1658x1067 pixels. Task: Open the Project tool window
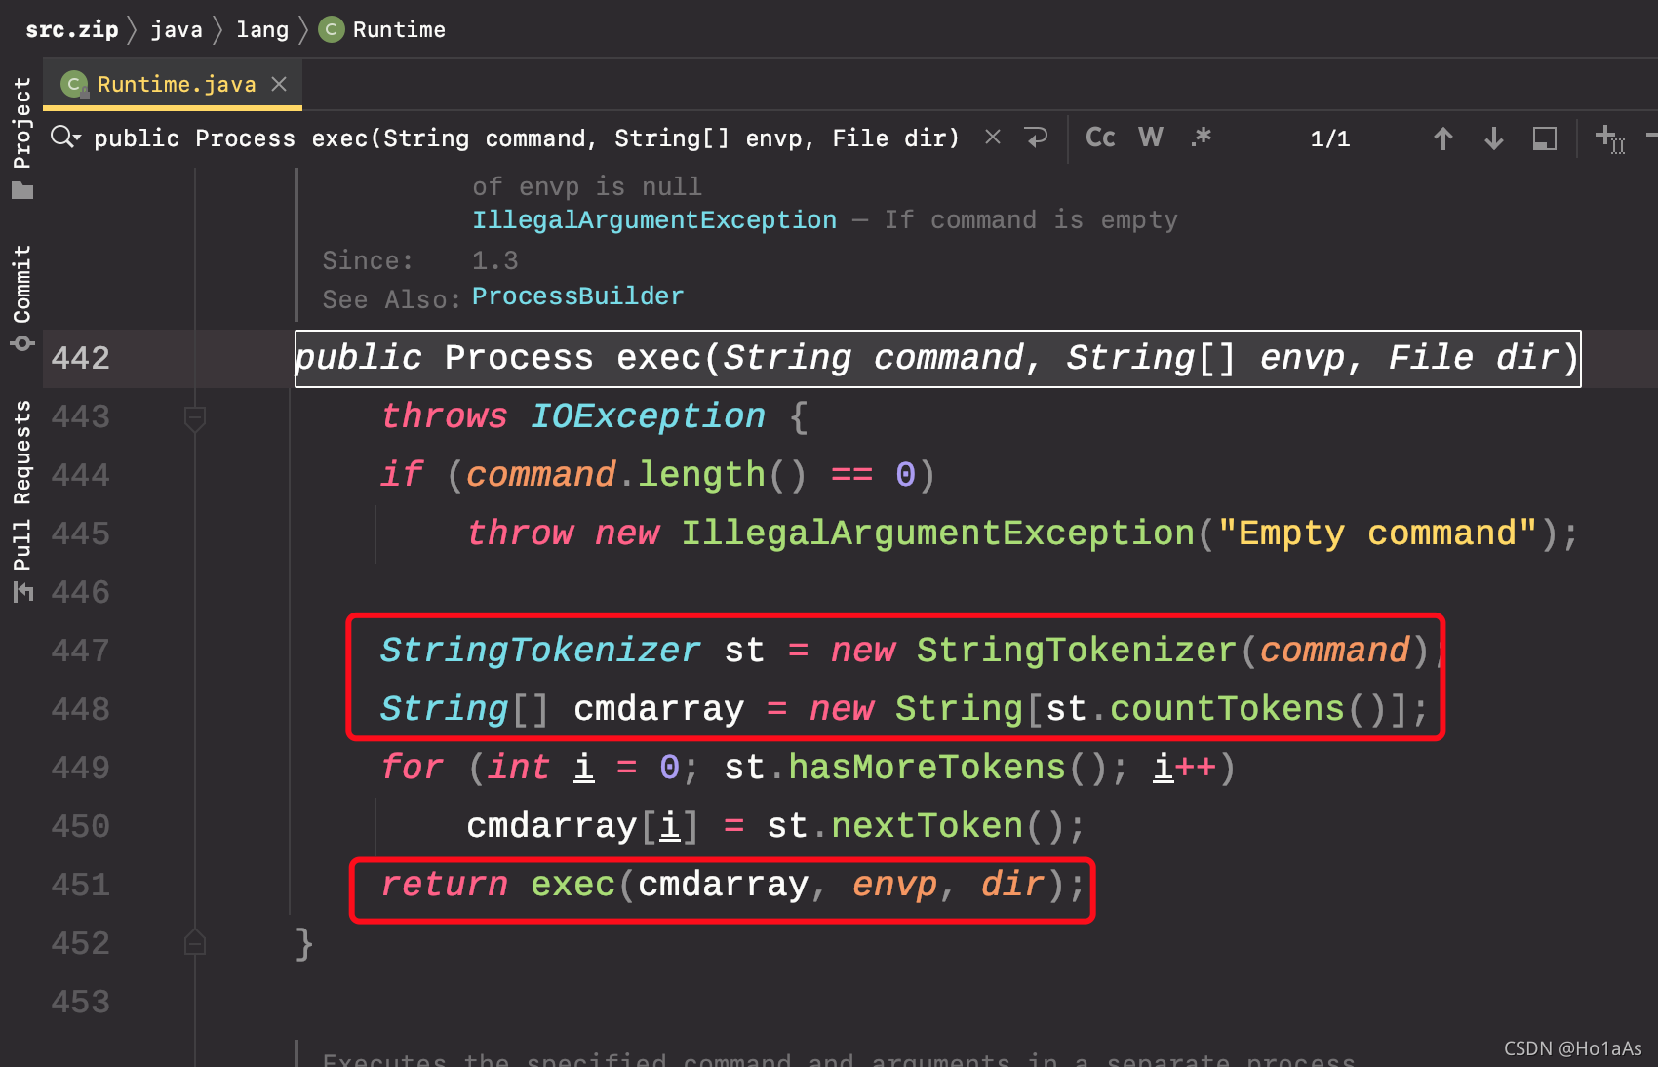(x=21, y=138)
